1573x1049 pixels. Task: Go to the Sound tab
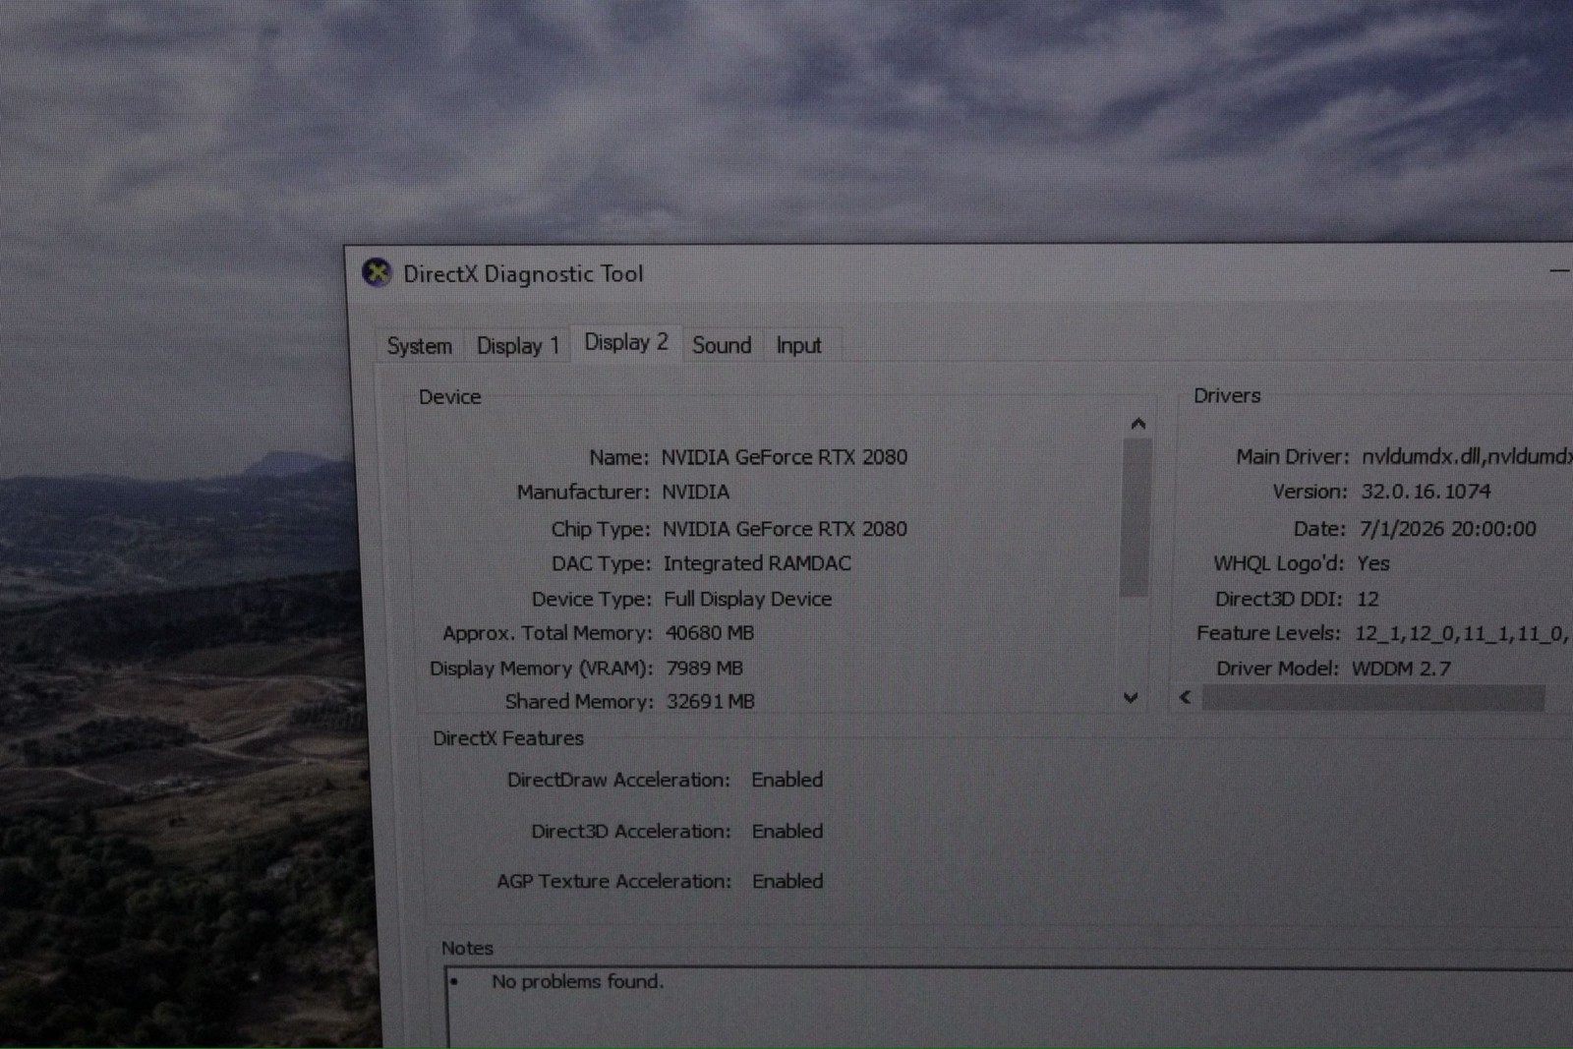(x=722, y=345)
